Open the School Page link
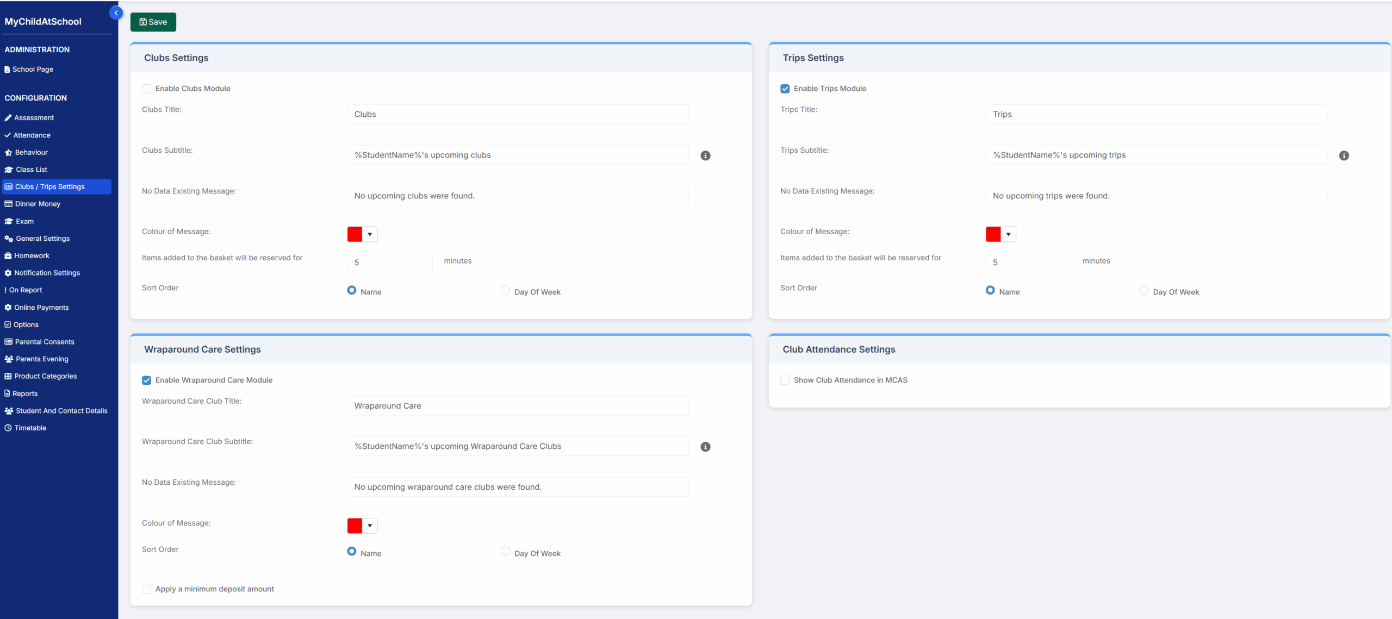 pos(33,70)
